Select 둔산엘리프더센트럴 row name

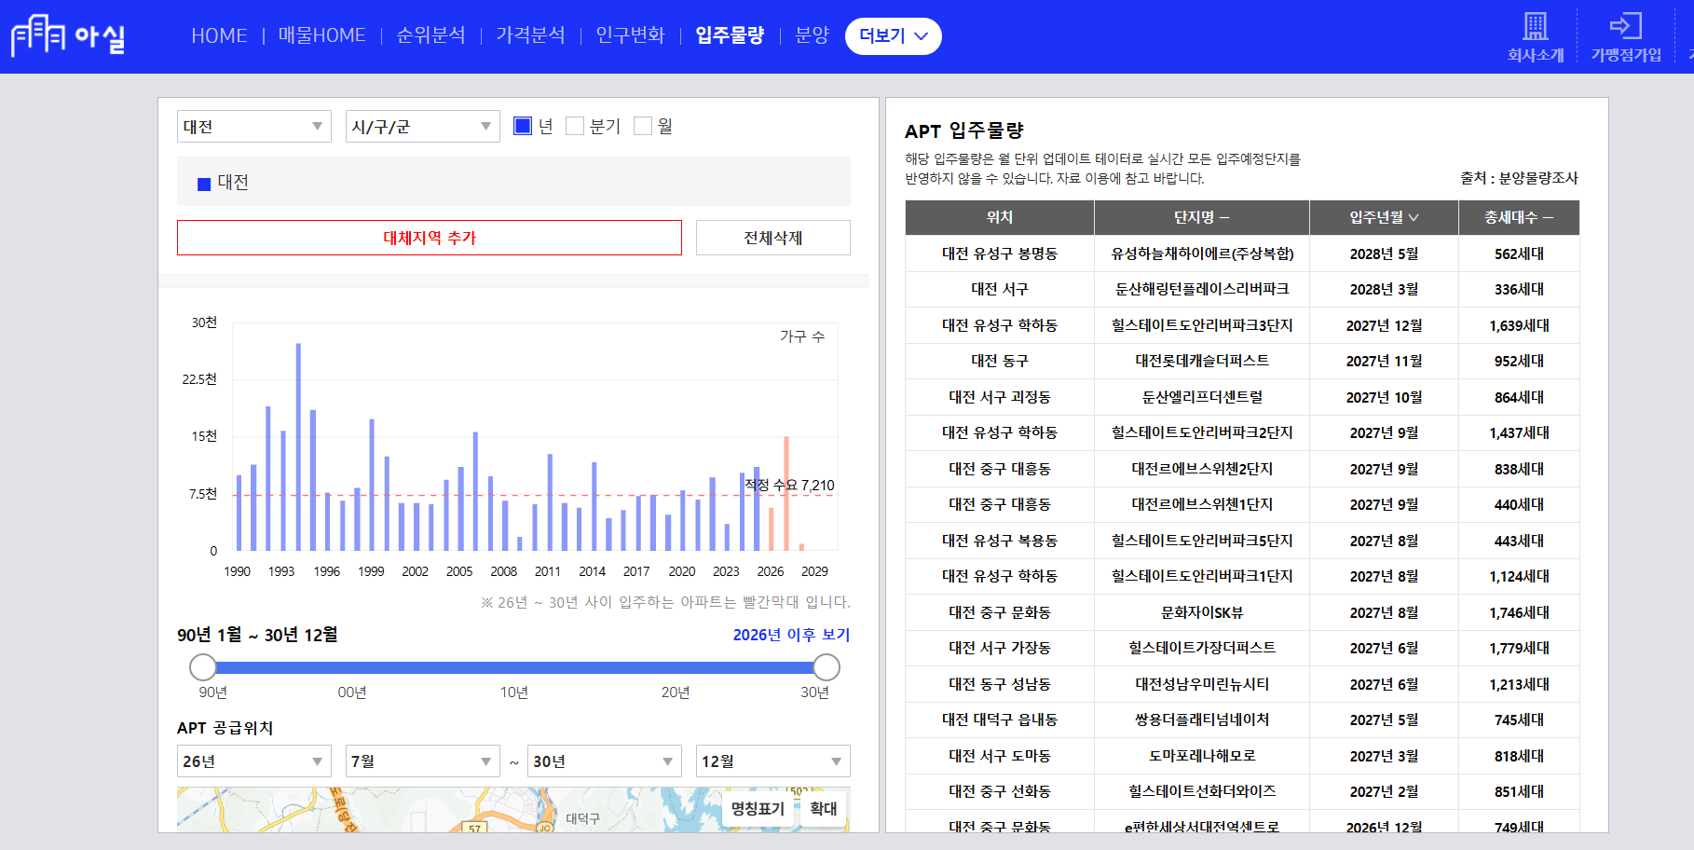tap(1202, 397)
